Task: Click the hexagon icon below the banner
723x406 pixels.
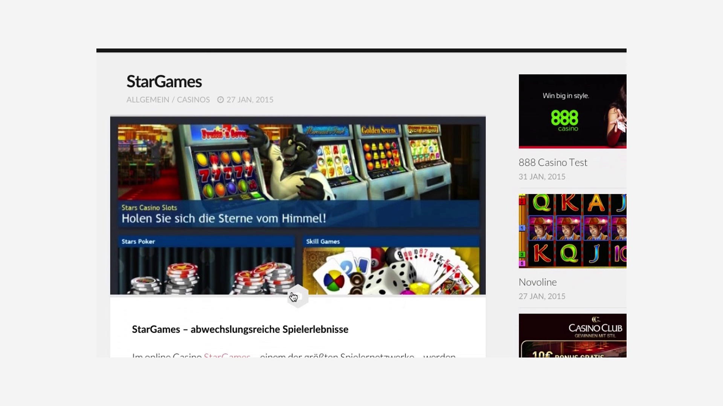Action: pos(297,297)
